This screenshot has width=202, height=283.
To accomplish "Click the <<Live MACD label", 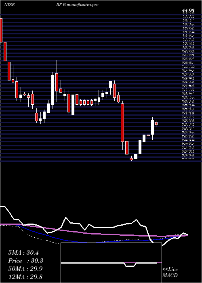I will pyautogui.click(x=170, y=272).
